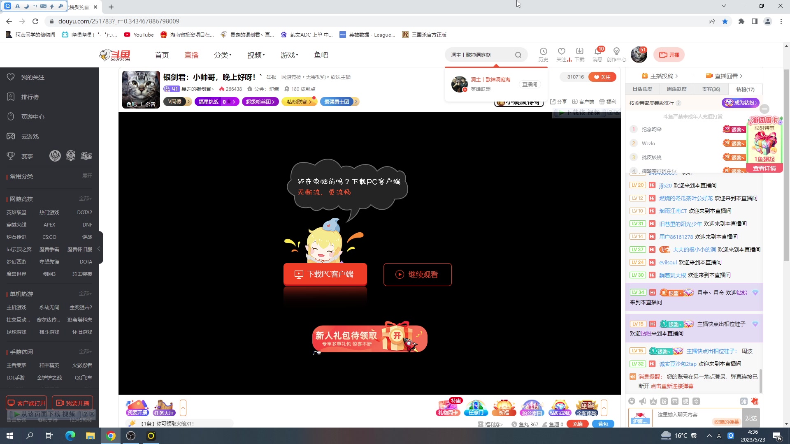Viewport: 790px width, 444px height.
Task: Click the 钻粉成就 achievement icon
Action: pyautogui.click(x=560, y=407)
